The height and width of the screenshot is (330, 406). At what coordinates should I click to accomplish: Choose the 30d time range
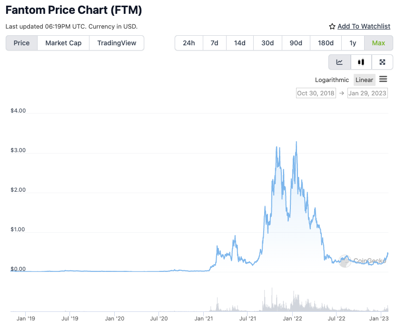(x=267, y=43)
